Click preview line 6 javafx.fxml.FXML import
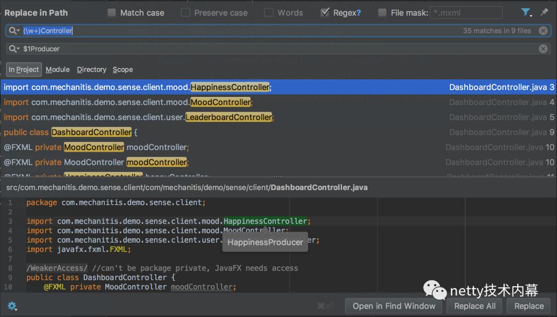The image size is (557, 317). coord(78,249)
